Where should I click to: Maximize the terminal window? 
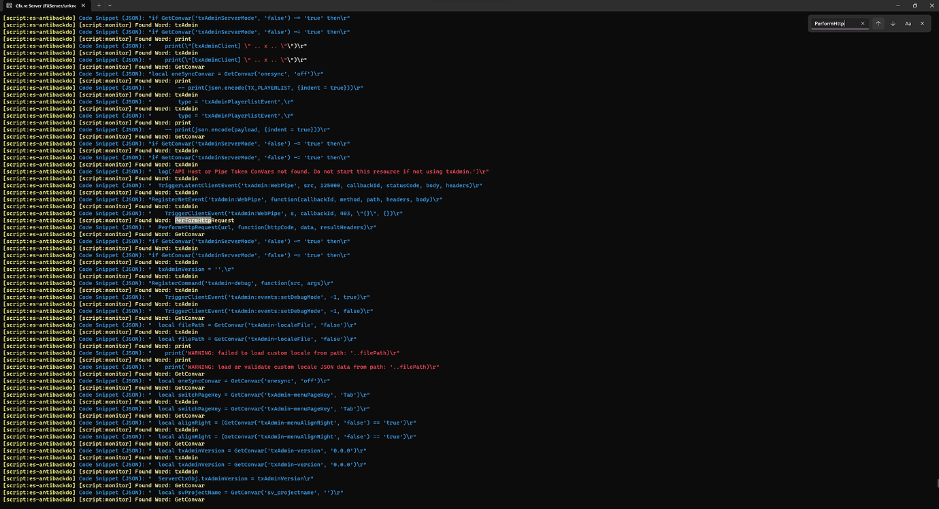click(915, 5)
